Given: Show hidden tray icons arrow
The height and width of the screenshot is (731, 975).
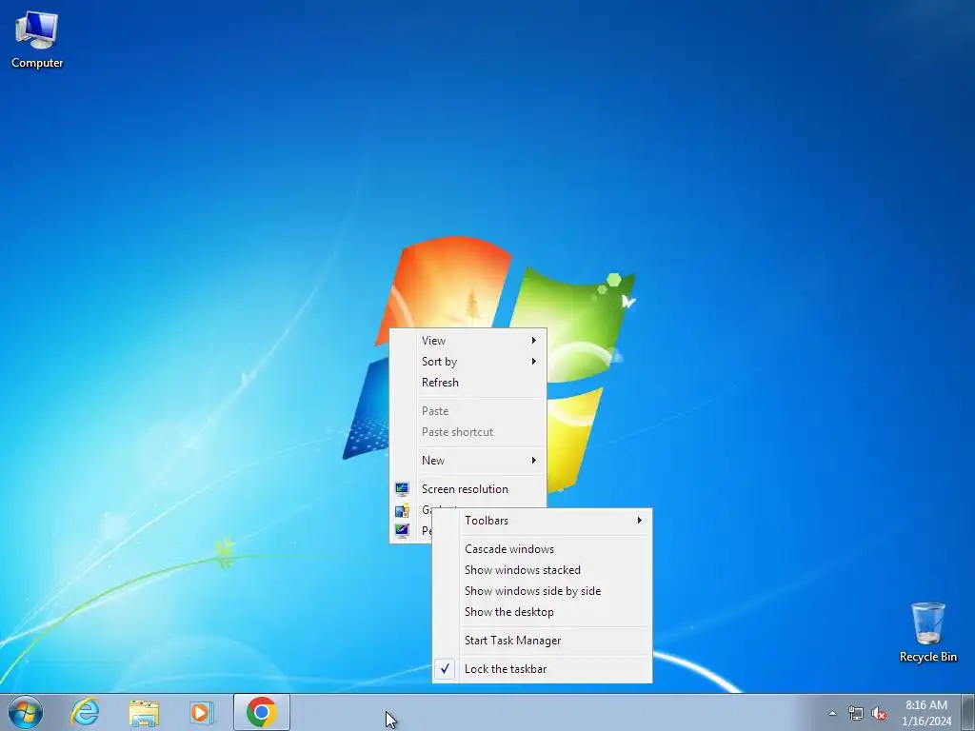Looking at the screenshot, I should click(832, 713).
